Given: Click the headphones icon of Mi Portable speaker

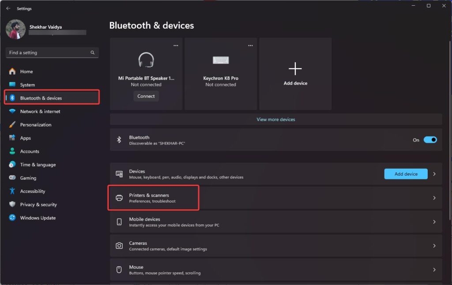Looking at the screenshot, I should 146,60.
